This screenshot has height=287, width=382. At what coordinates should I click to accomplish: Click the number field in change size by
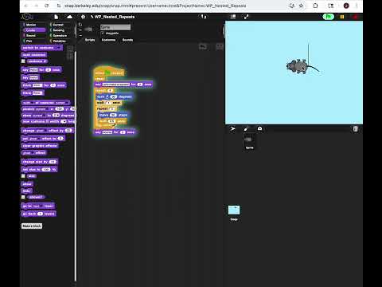(x=53, y=162)
